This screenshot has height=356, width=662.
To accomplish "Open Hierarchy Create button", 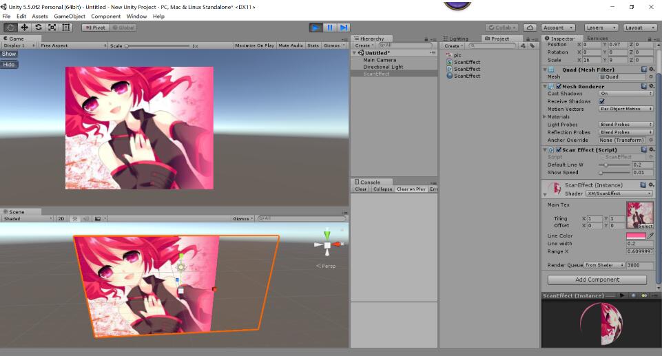I will tap(364, 45).
